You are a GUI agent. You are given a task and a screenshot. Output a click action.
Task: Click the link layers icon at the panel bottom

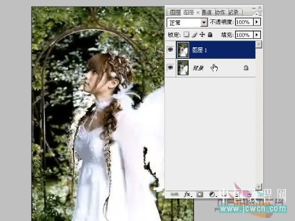174,194
